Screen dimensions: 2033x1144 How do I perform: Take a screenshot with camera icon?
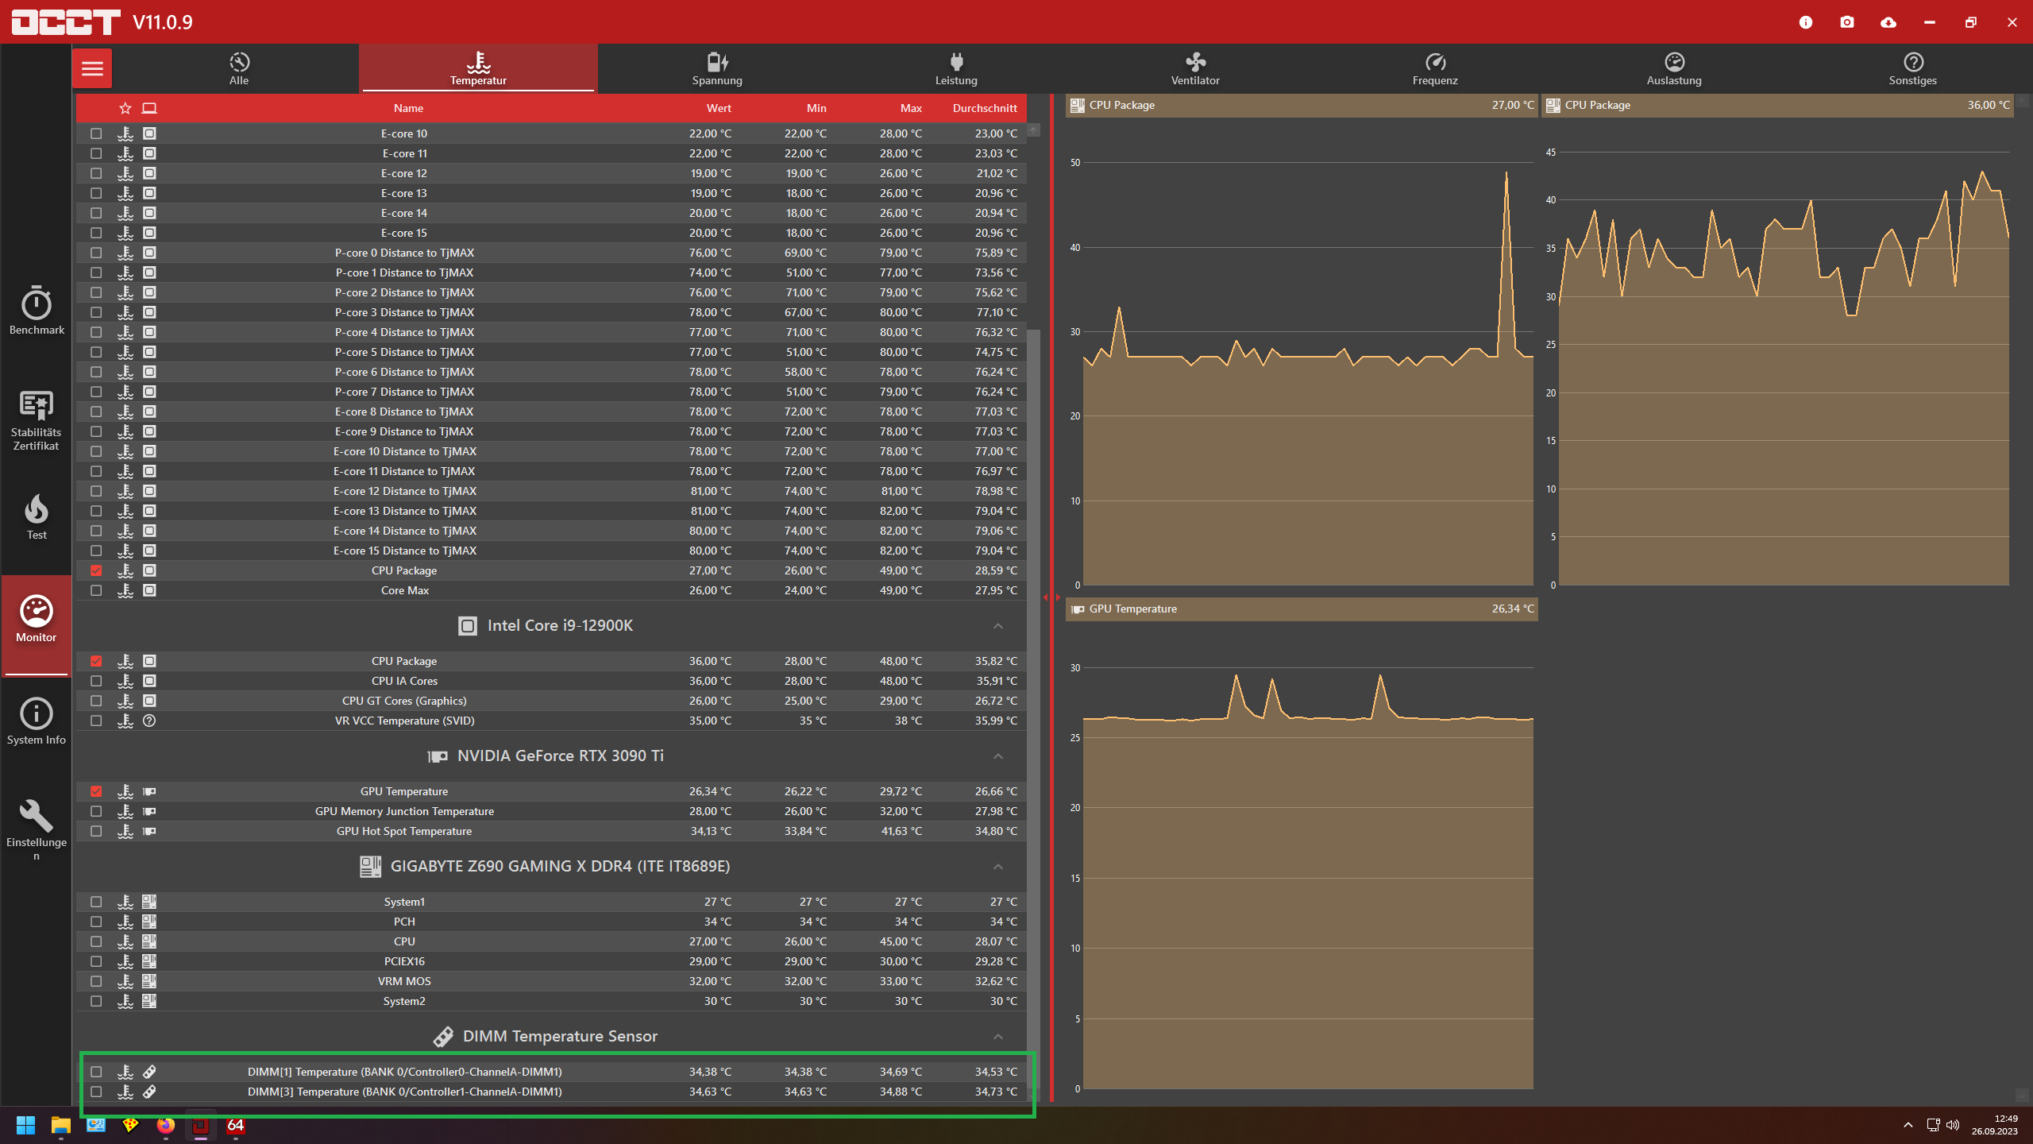pos(1847,22)
